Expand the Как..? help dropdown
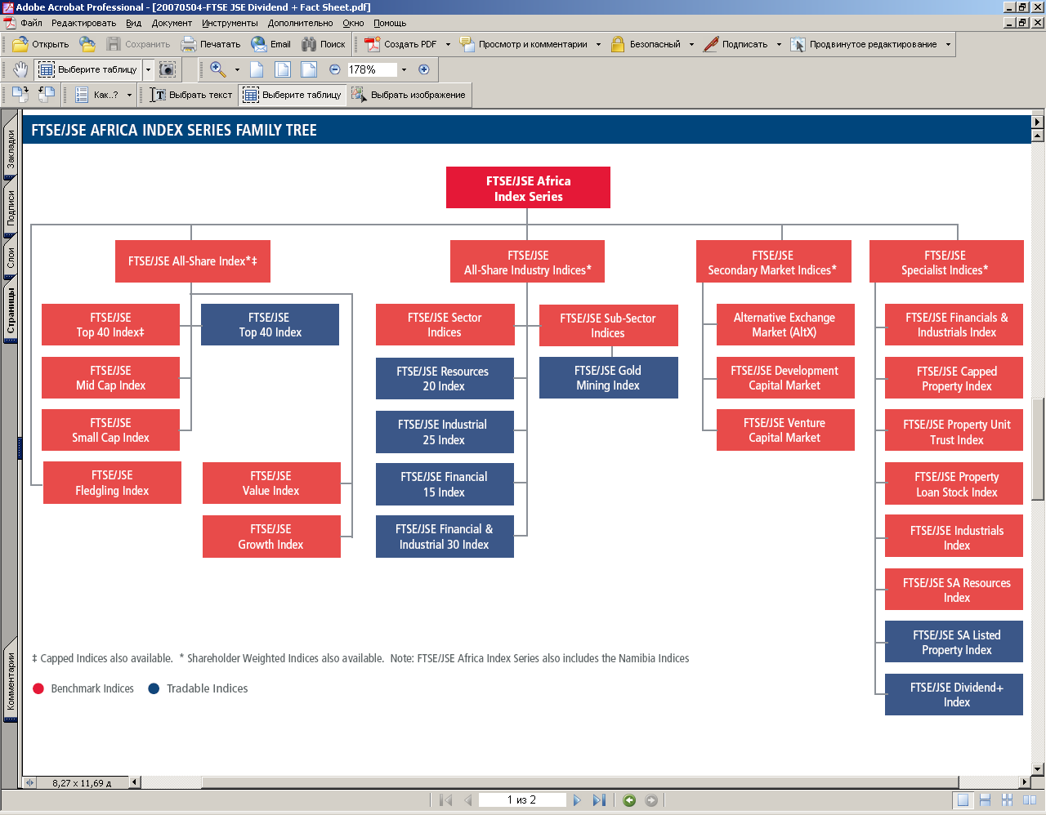Image resolution: width=1046 pixels, height=815 pixels. (129, 96)
